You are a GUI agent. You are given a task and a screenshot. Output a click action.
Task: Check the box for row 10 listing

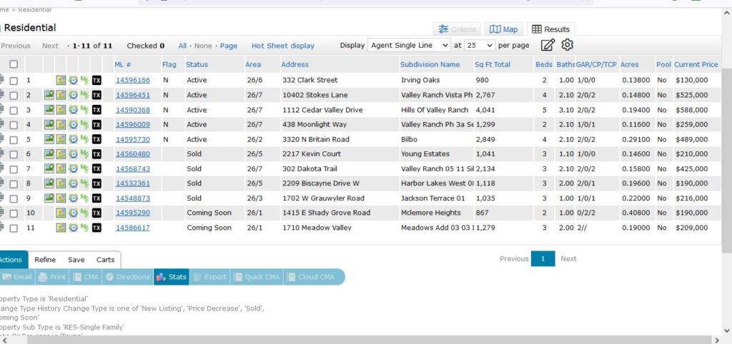[x=14, y=213]
